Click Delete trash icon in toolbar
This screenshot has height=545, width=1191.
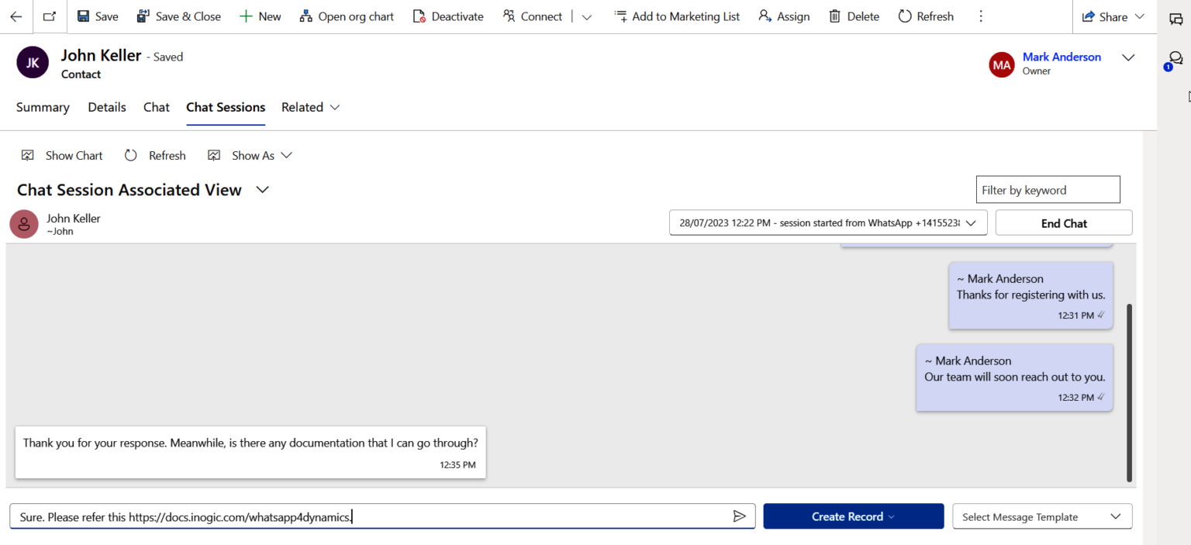point(834,16)
